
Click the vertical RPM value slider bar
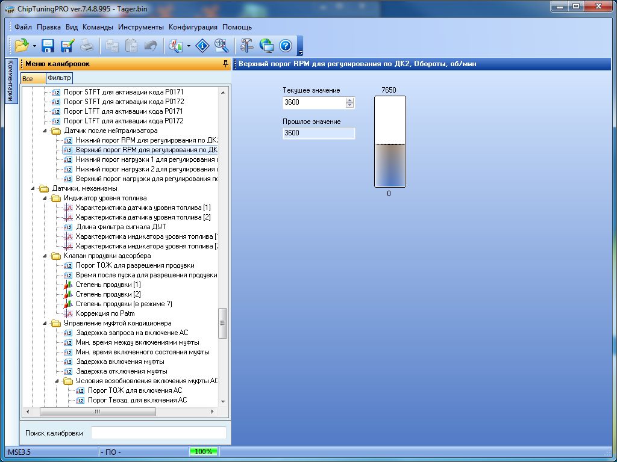click(390, 142)
